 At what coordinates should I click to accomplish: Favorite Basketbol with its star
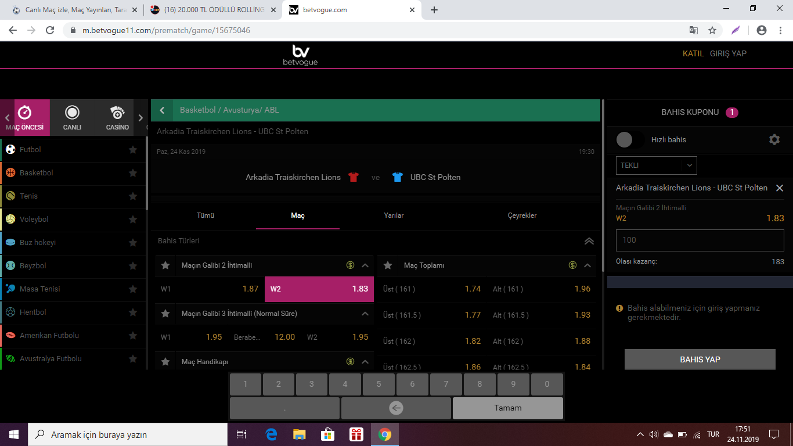click(x=133, y=173)
